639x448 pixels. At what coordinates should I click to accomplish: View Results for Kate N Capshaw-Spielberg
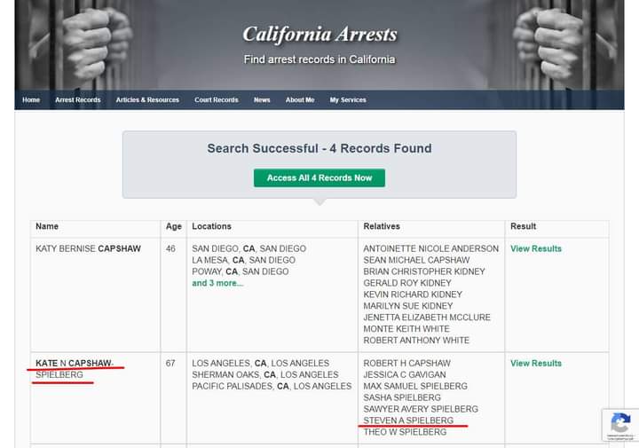pos(536,364)
